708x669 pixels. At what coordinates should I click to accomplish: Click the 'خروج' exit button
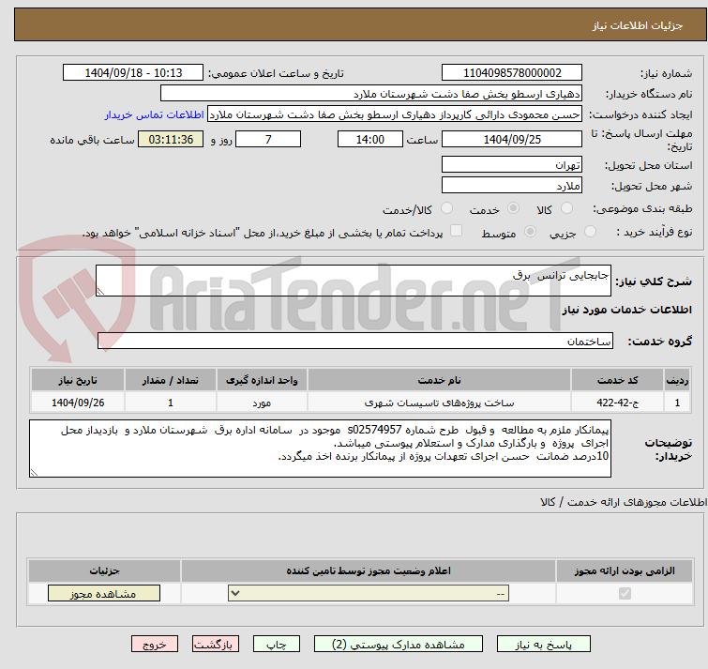pos(155,645)
